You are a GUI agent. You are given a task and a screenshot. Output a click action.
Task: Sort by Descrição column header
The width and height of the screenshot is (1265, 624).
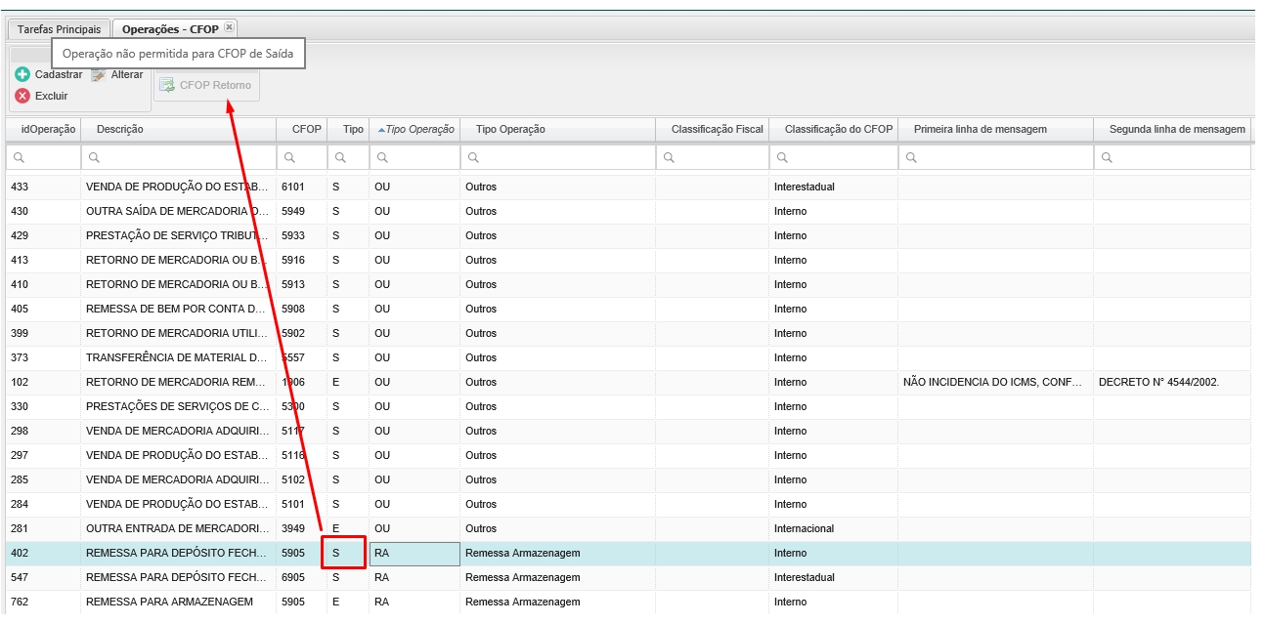pos(179,129)
